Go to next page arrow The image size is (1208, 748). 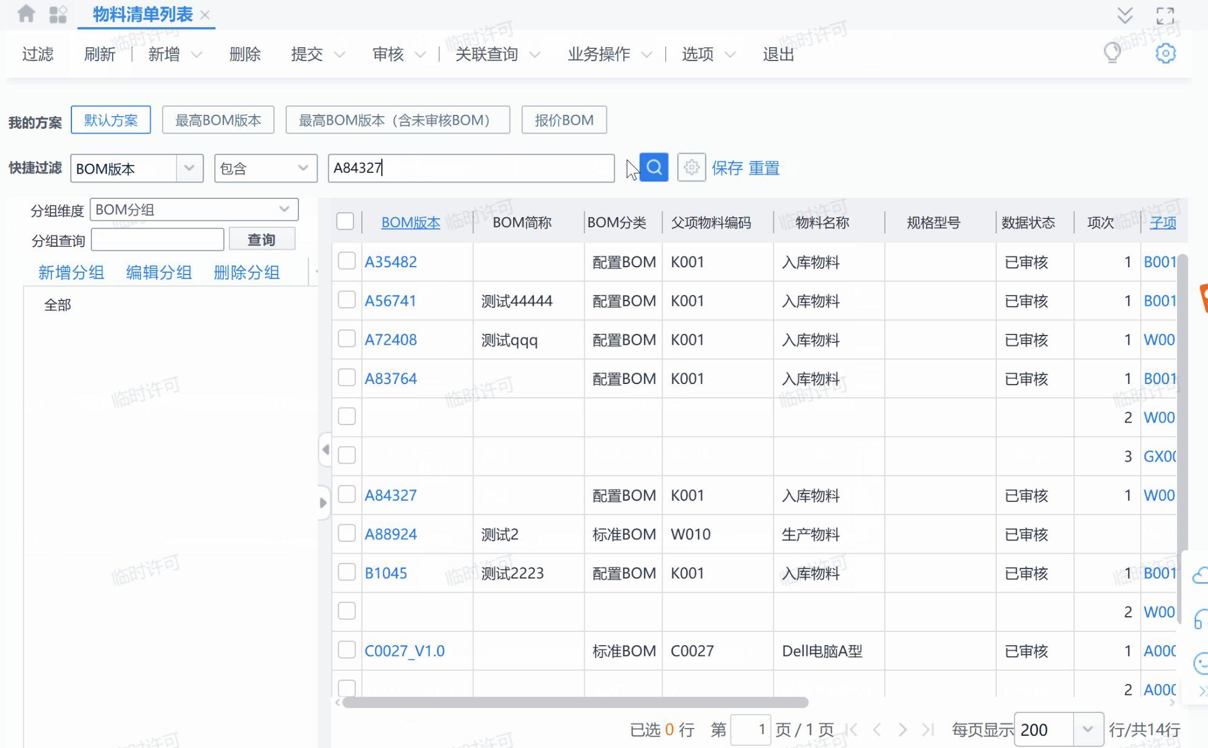[x=902, y=730]
